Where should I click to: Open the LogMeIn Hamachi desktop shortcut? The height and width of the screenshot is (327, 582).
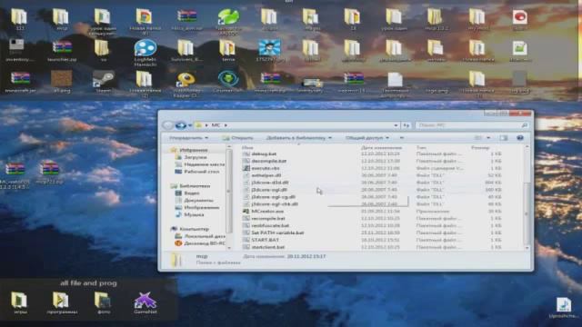(145, 54)
